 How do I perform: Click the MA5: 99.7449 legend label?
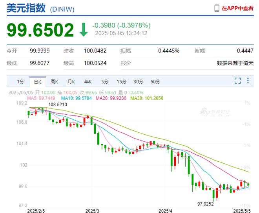click(x=41, y=98)
